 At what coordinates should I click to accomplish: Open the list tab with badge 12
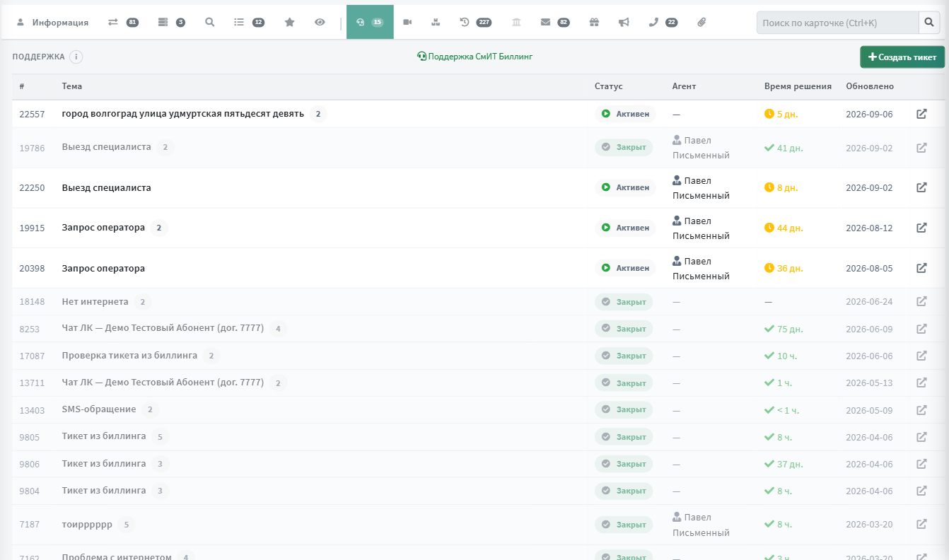click(249, 22)
